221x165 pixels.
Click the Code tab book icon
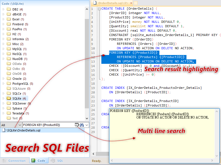click(x=33, y=161)
